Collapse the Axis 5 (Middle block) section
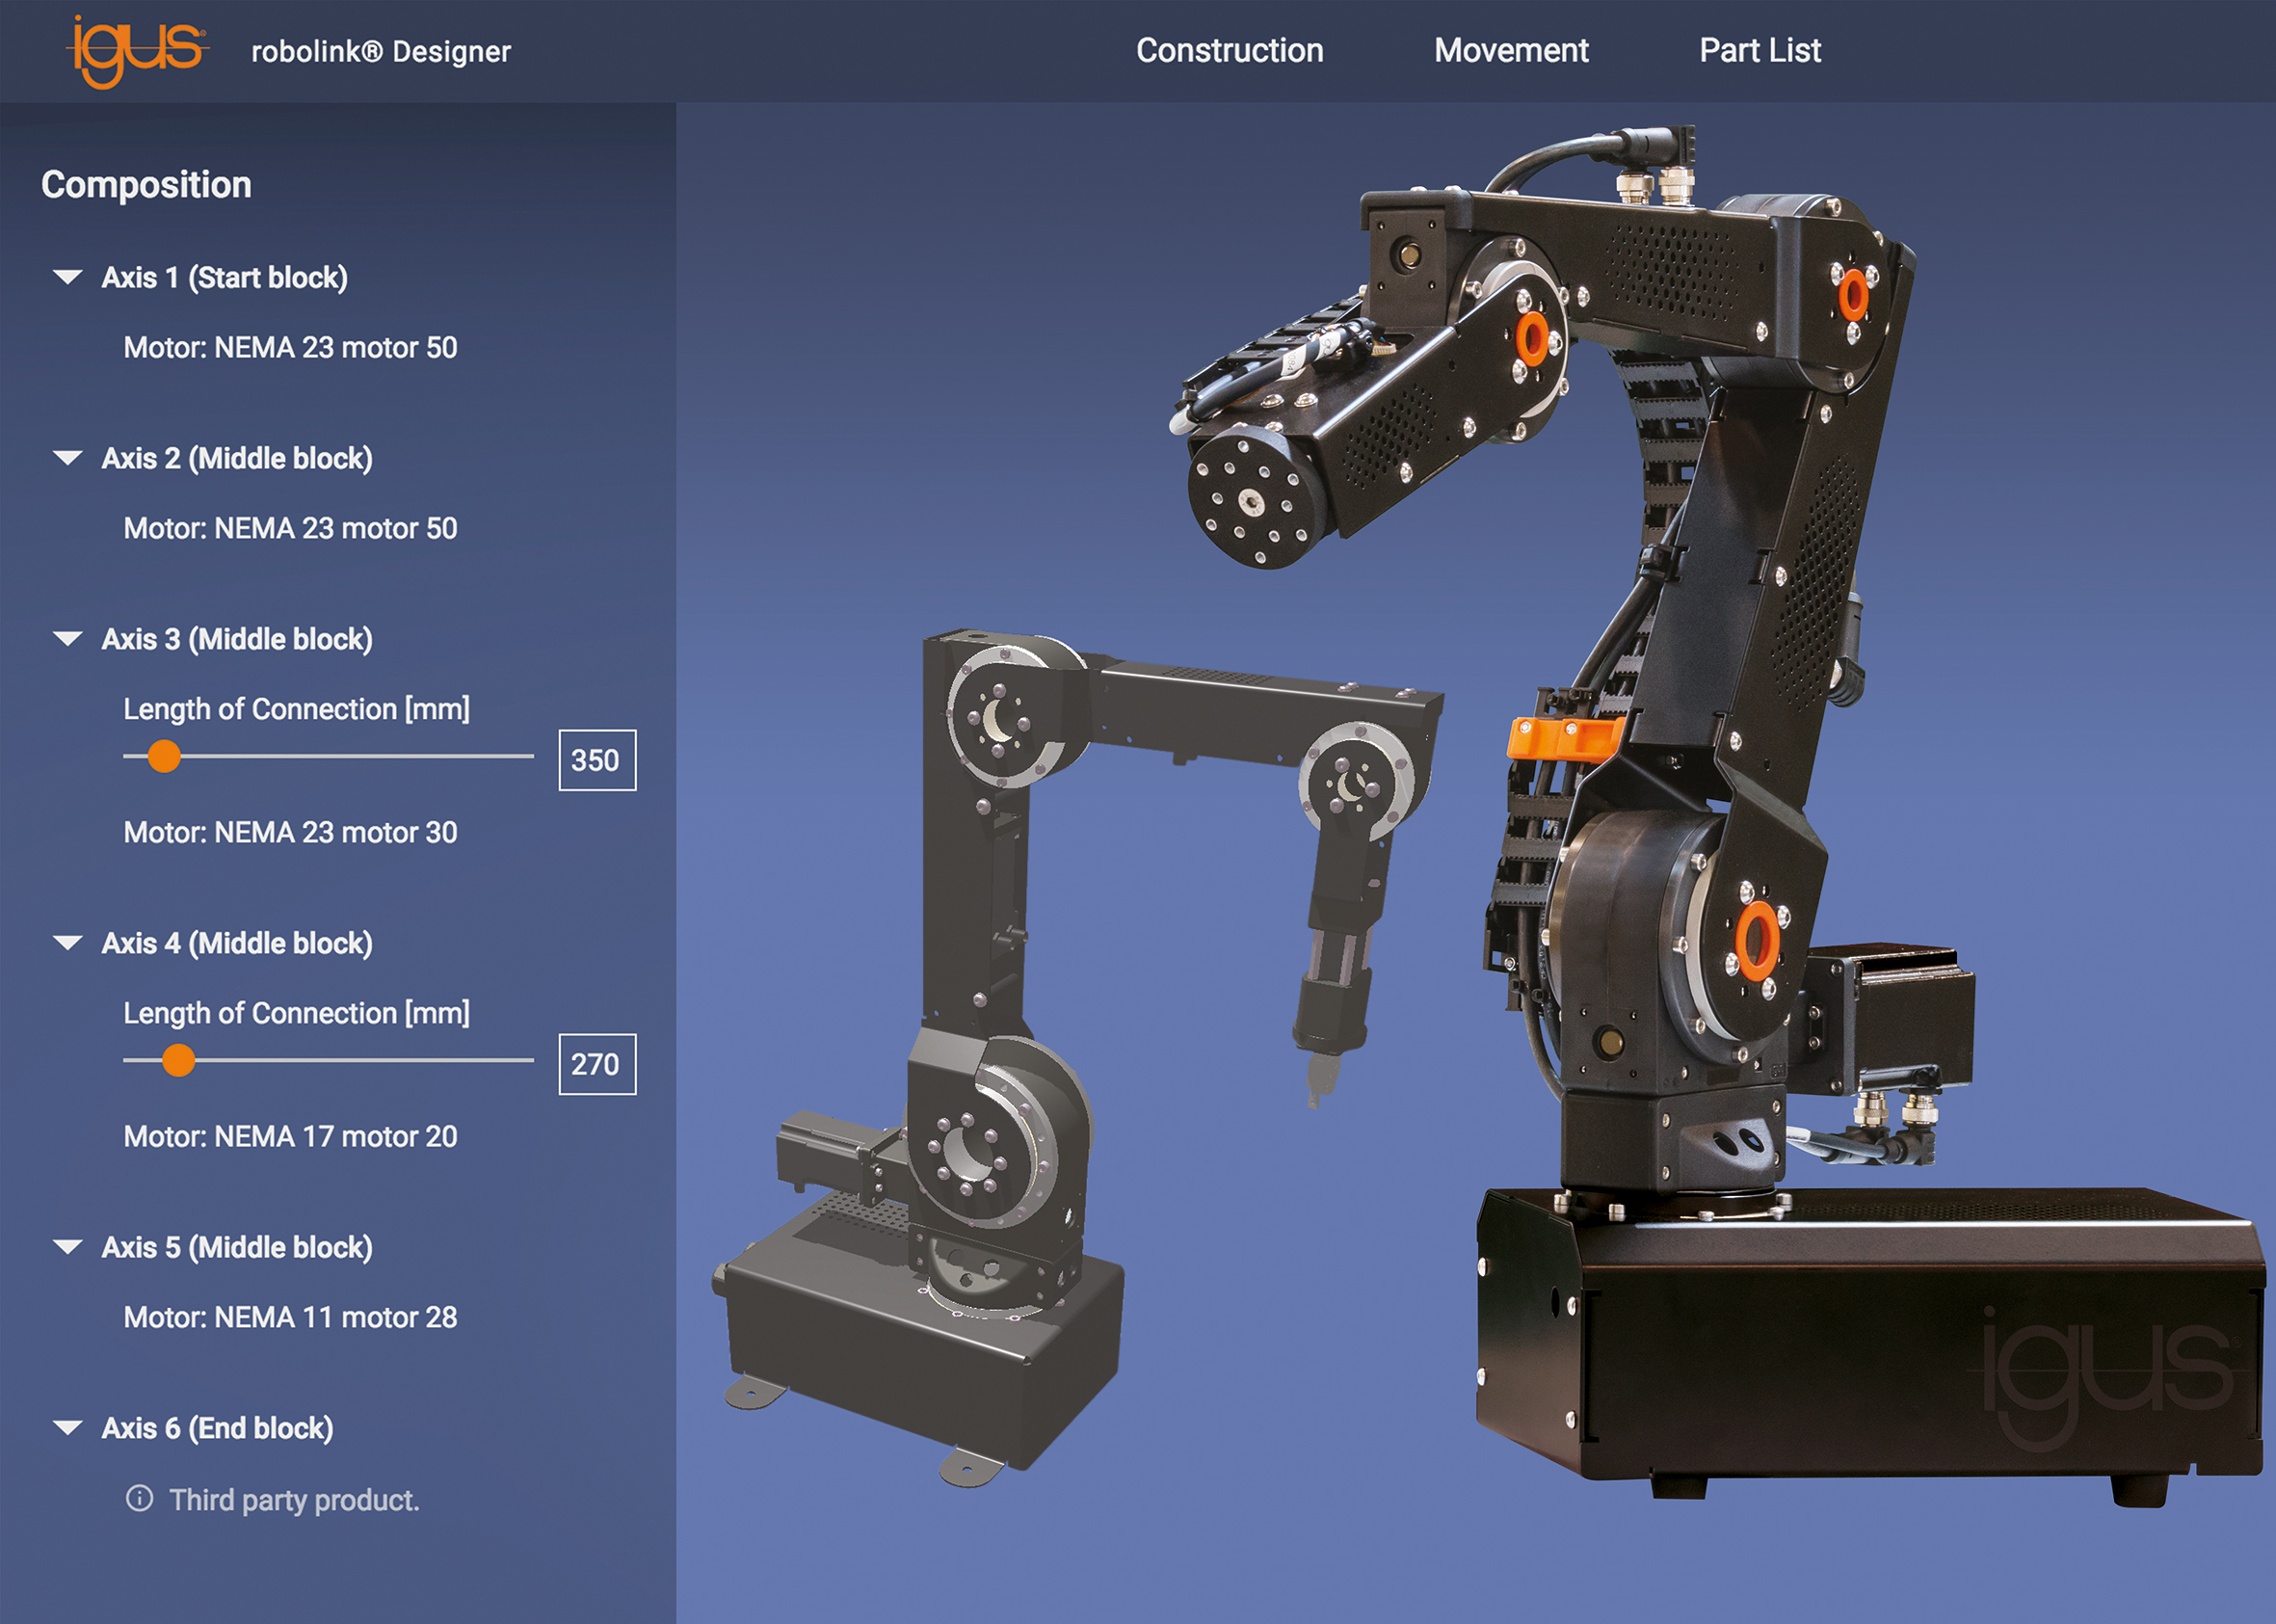The height and width of the screenshot is (1624, 2276). tap(68, 1247)
